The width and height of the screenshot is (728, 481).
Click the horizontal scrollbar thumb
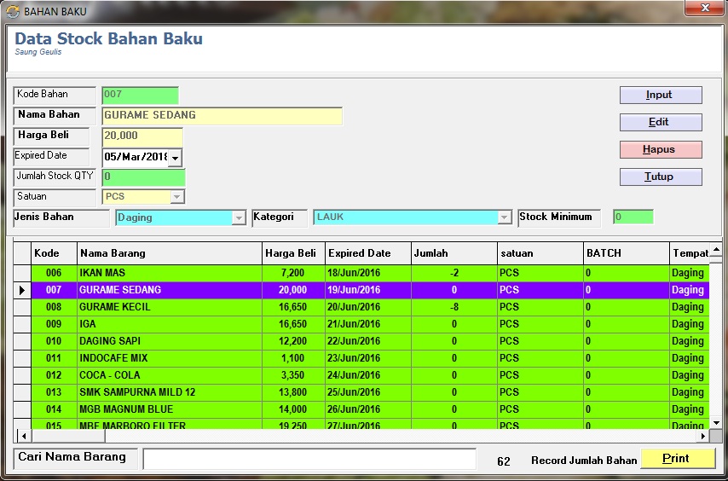point(68,436)
